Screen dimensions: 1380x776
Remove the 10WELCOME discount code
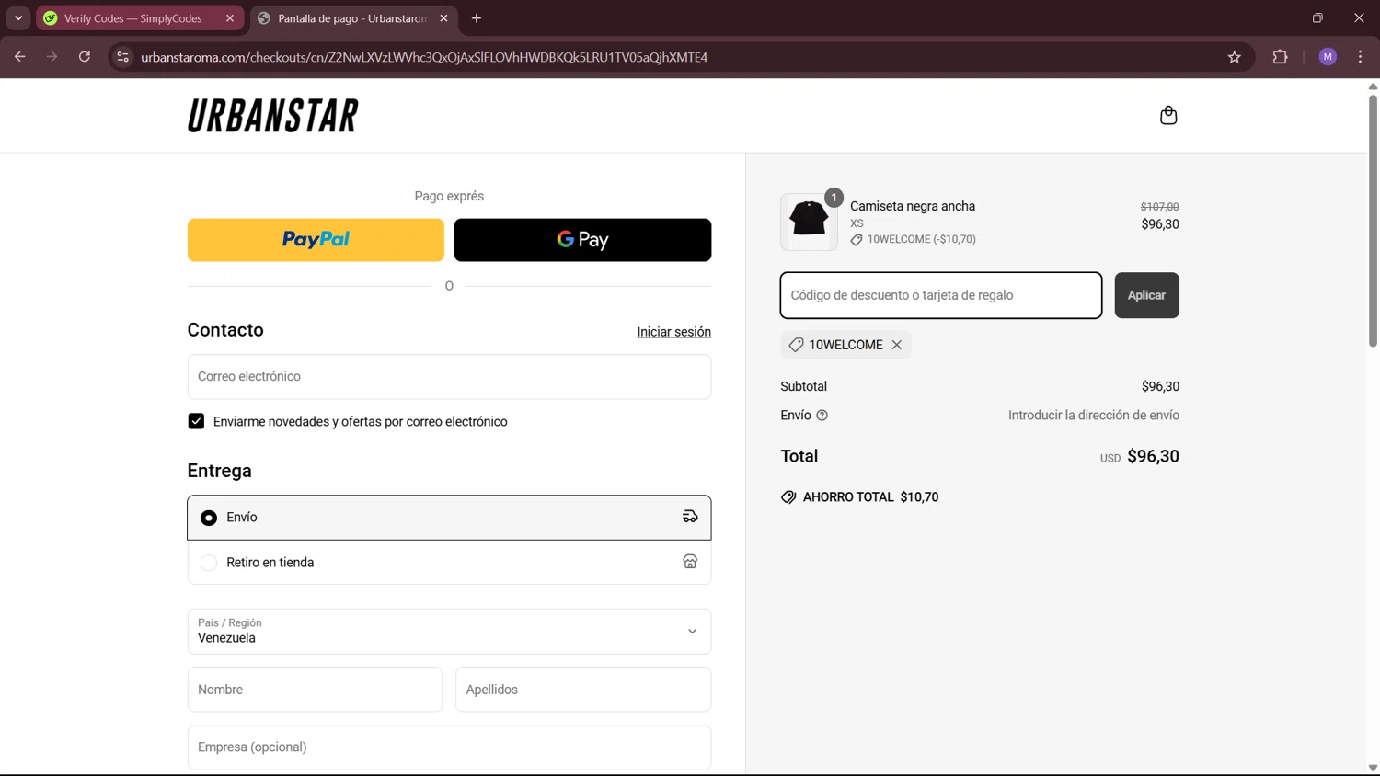(x=896, y=345)
